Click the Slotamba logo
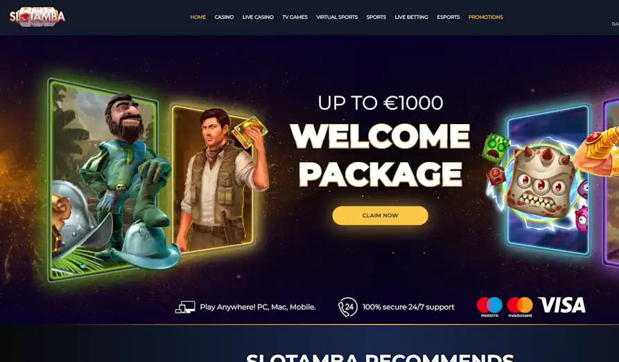The image size is (619, 362). click(x=37, y=17)
